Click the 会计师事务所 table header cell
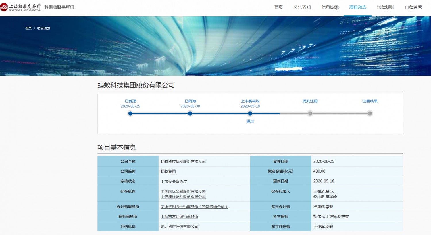 coord(128,207)
